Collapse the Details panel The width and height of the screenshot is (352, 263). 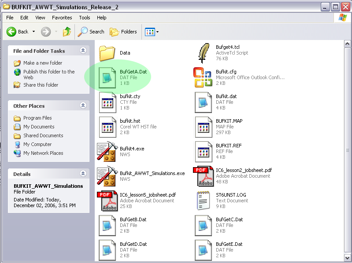[83, 174]
